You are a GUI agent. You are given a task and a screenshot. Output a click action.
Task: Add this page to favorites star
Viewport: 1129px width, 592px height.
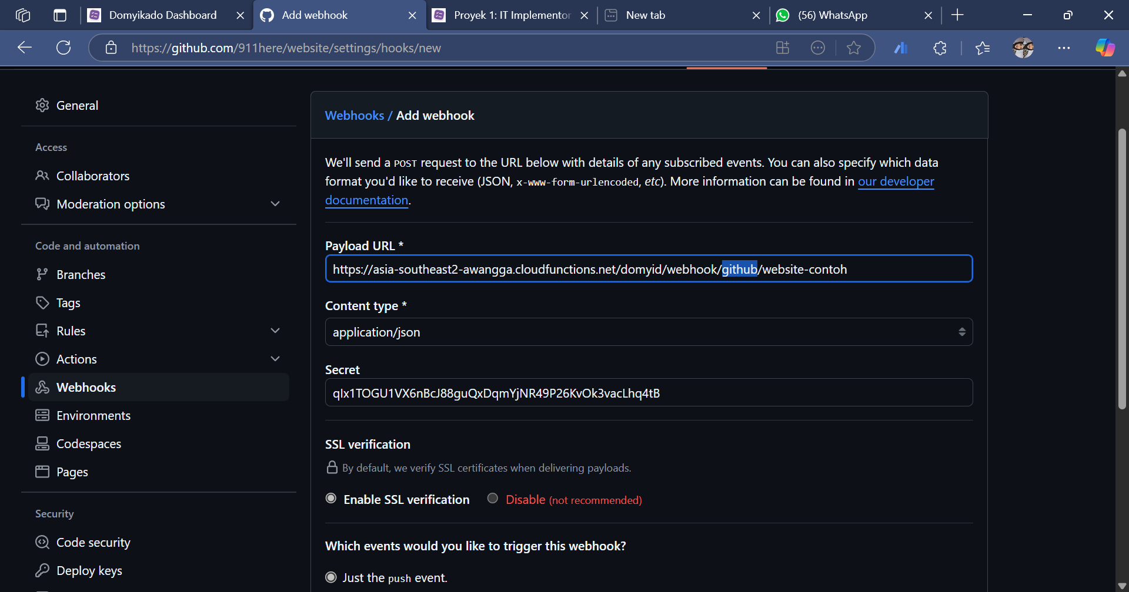854,48
